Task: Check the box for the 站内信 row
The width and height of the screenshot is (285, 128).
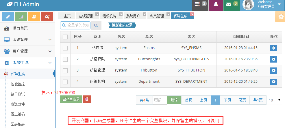Action: pyautogui.click(x=65, y=48)
